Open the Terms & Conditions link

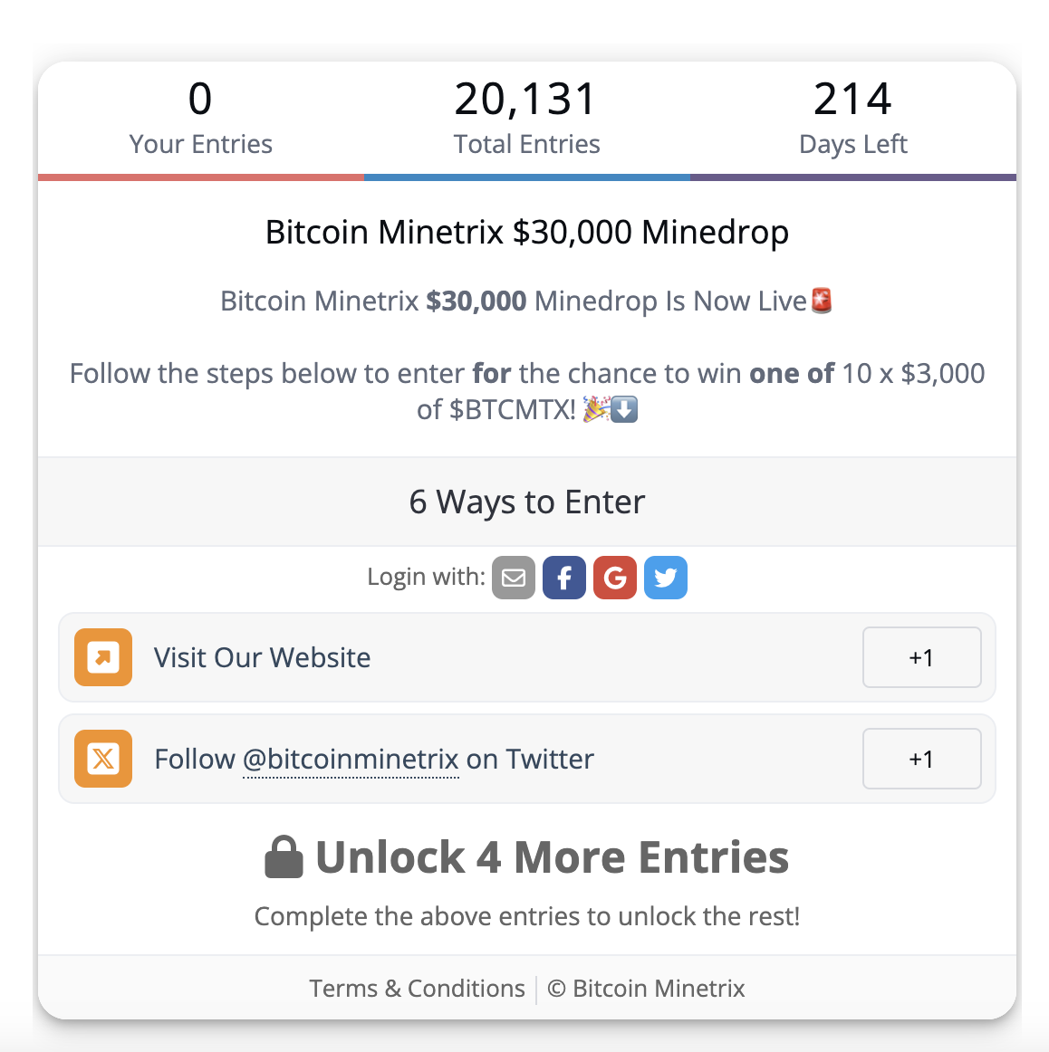[417, 988]
